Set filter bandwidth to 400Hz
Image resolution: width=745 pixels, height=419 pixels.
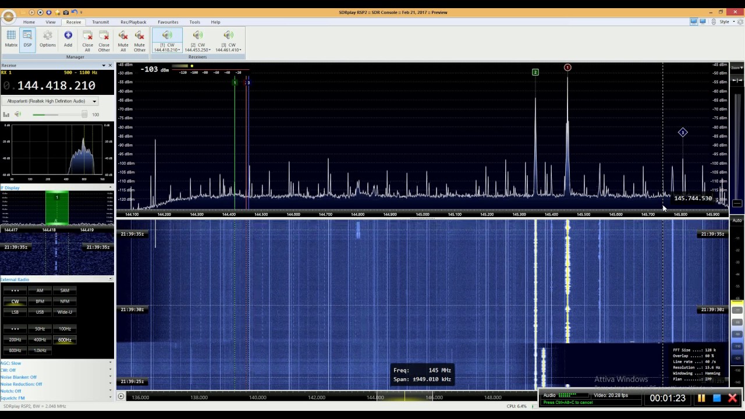point(40,340)
